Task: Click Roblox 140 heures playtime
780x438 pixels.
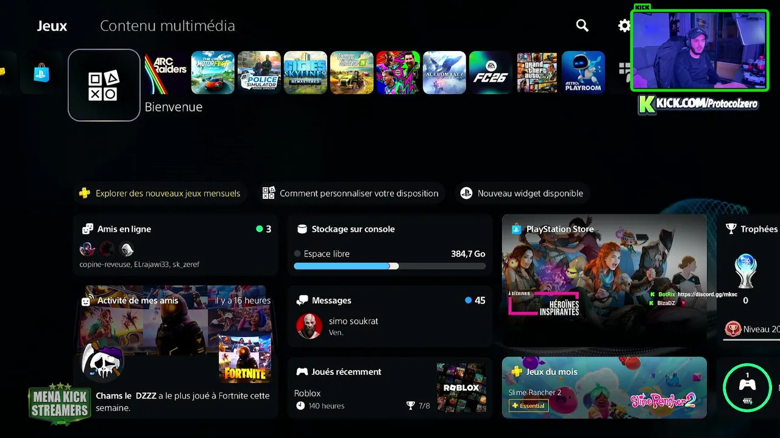Action: pos(320,406)
